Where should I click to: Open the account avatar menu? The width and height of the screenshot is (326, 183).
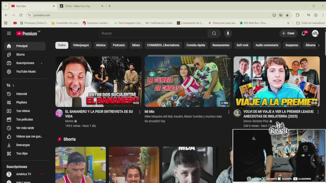[315, 33]
